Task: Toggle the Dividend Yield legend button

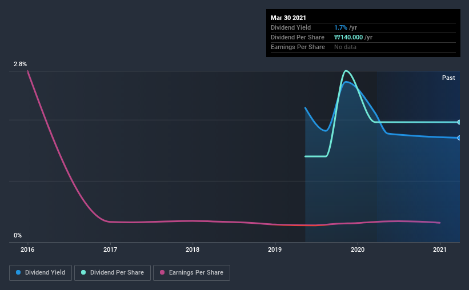Action: pyautogui.click(x=41, y=273)
